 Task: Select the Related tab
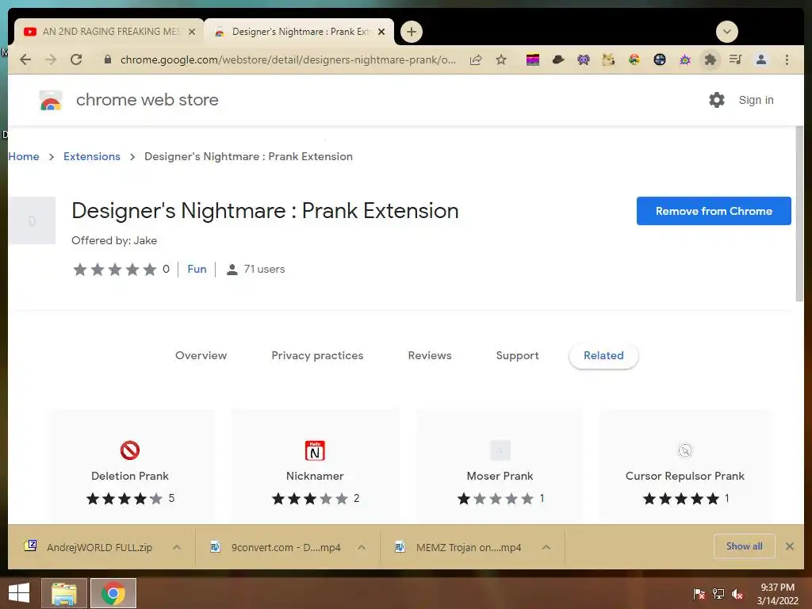click(603, 355)
